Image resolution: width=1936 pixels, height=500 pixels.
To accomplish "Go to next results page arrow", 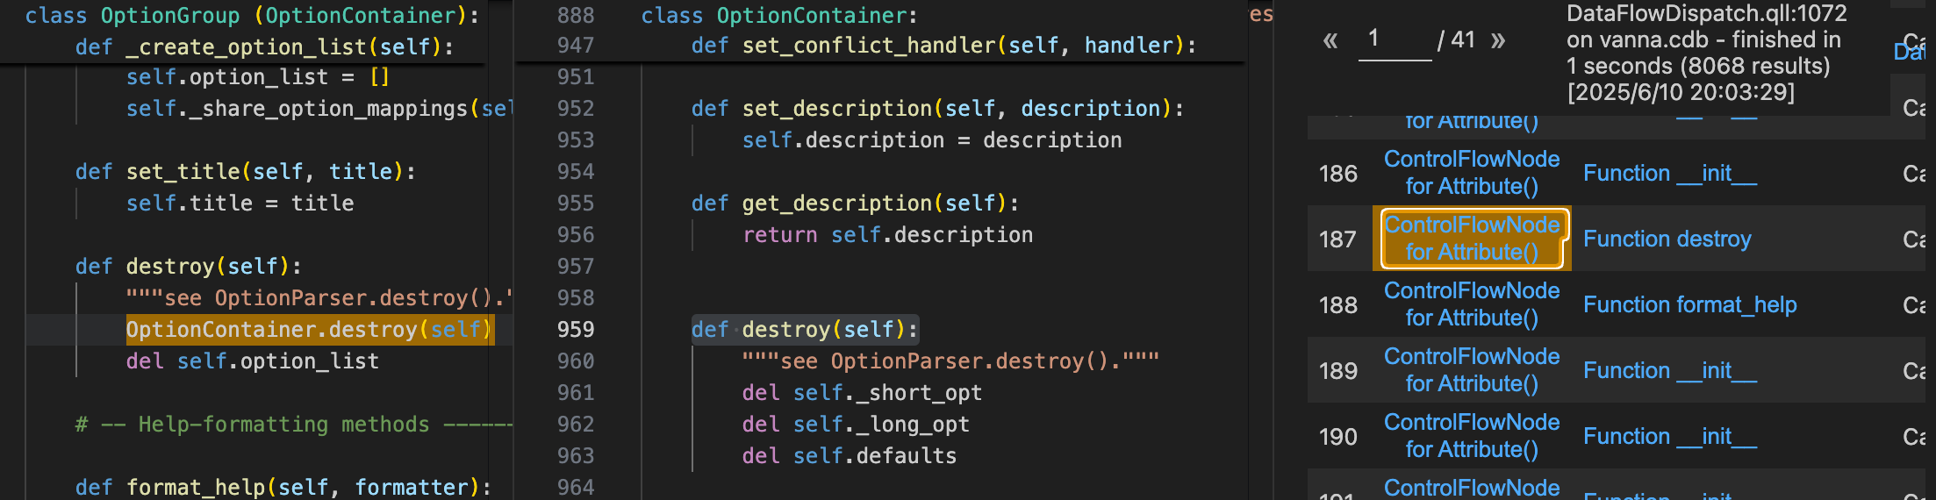I will click(1498, 40).
